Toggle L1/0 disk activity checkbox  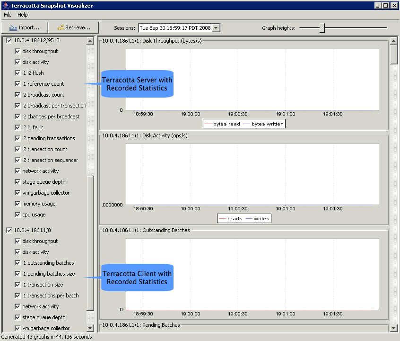tap(17, 252)
